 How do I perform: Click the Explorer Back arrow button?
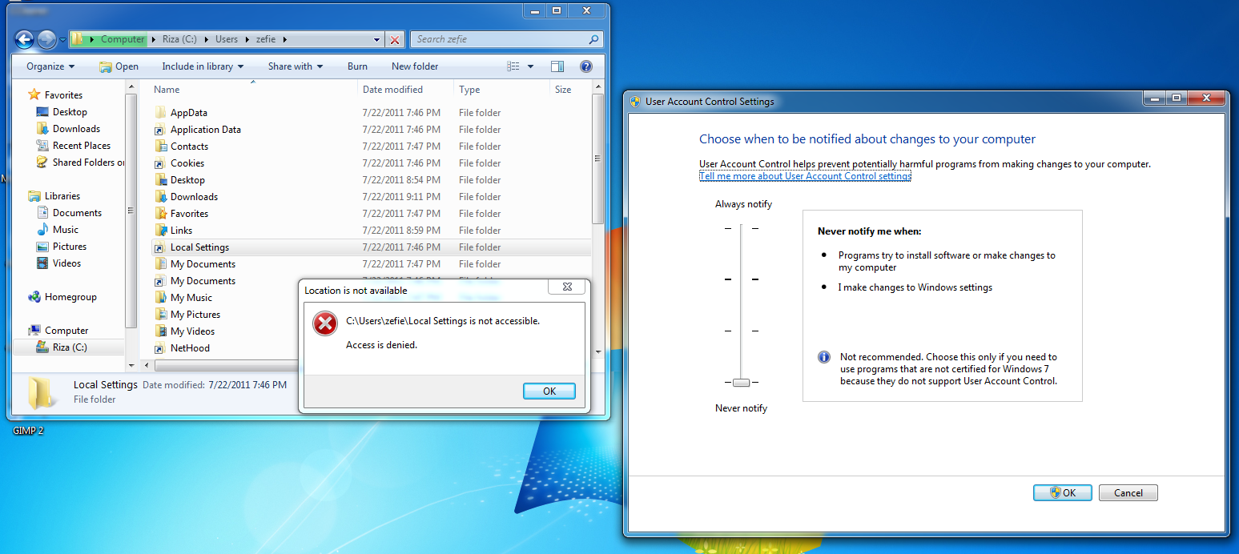24,39
